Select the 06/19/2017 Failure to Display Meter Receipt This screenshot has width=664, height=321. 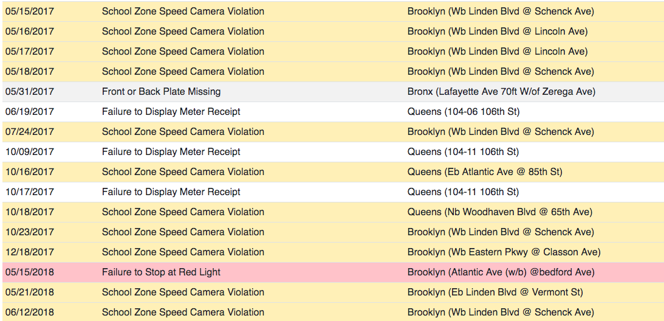click(171, 112)
